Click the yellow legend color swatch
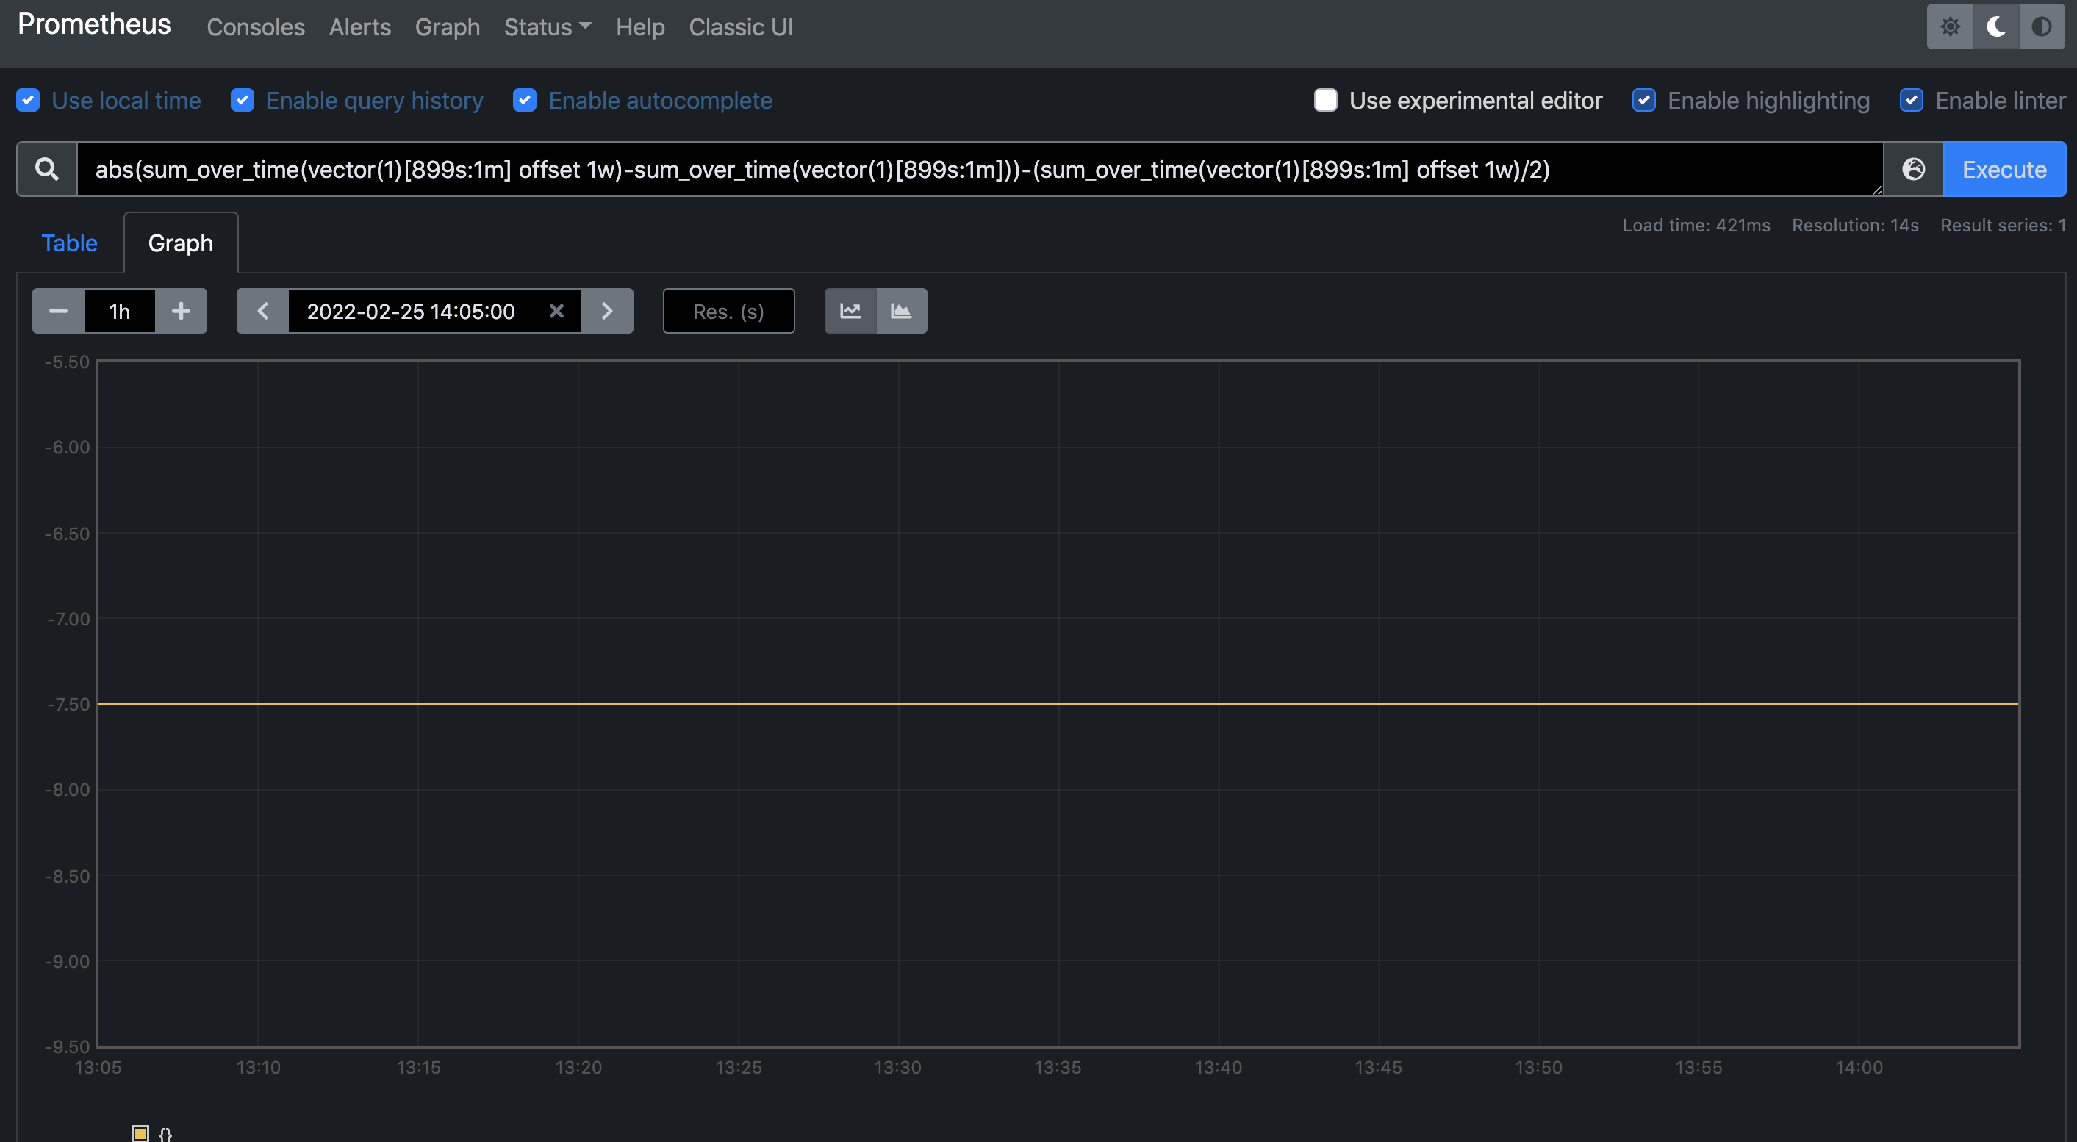This screenshot has height=1142, width=2077. [x=141, y=1132]
